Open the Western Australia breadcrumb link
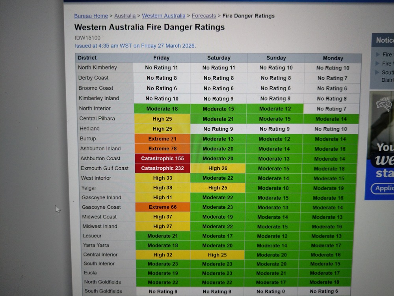 coord(164,16)
